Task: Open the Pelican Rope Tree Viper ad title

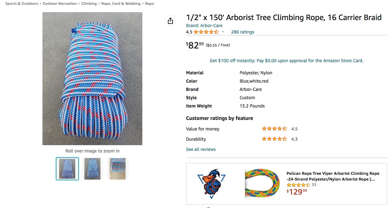Action: pyautogui.click(x=333, y=176)
